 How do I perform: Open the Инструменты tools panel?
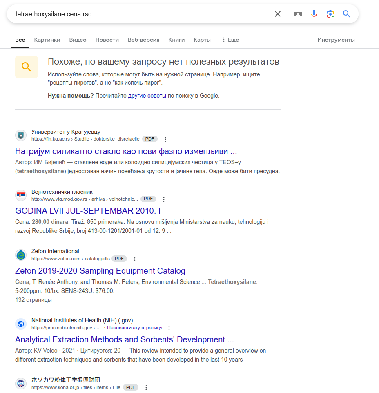point(336,40)
